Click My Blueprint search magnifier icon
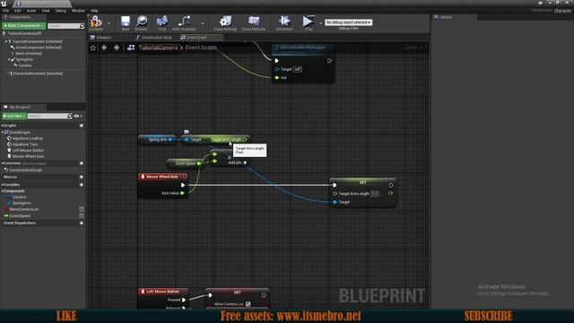This screenshot has width=574, height=323. tap(70, 116)
